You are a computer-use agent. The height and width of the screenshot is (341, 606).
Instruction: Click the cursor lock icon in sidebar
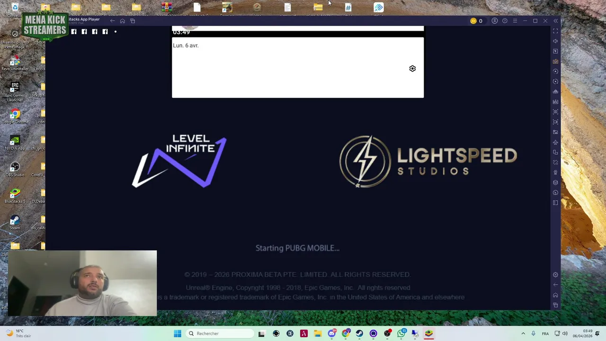click(x=555, y=51)
